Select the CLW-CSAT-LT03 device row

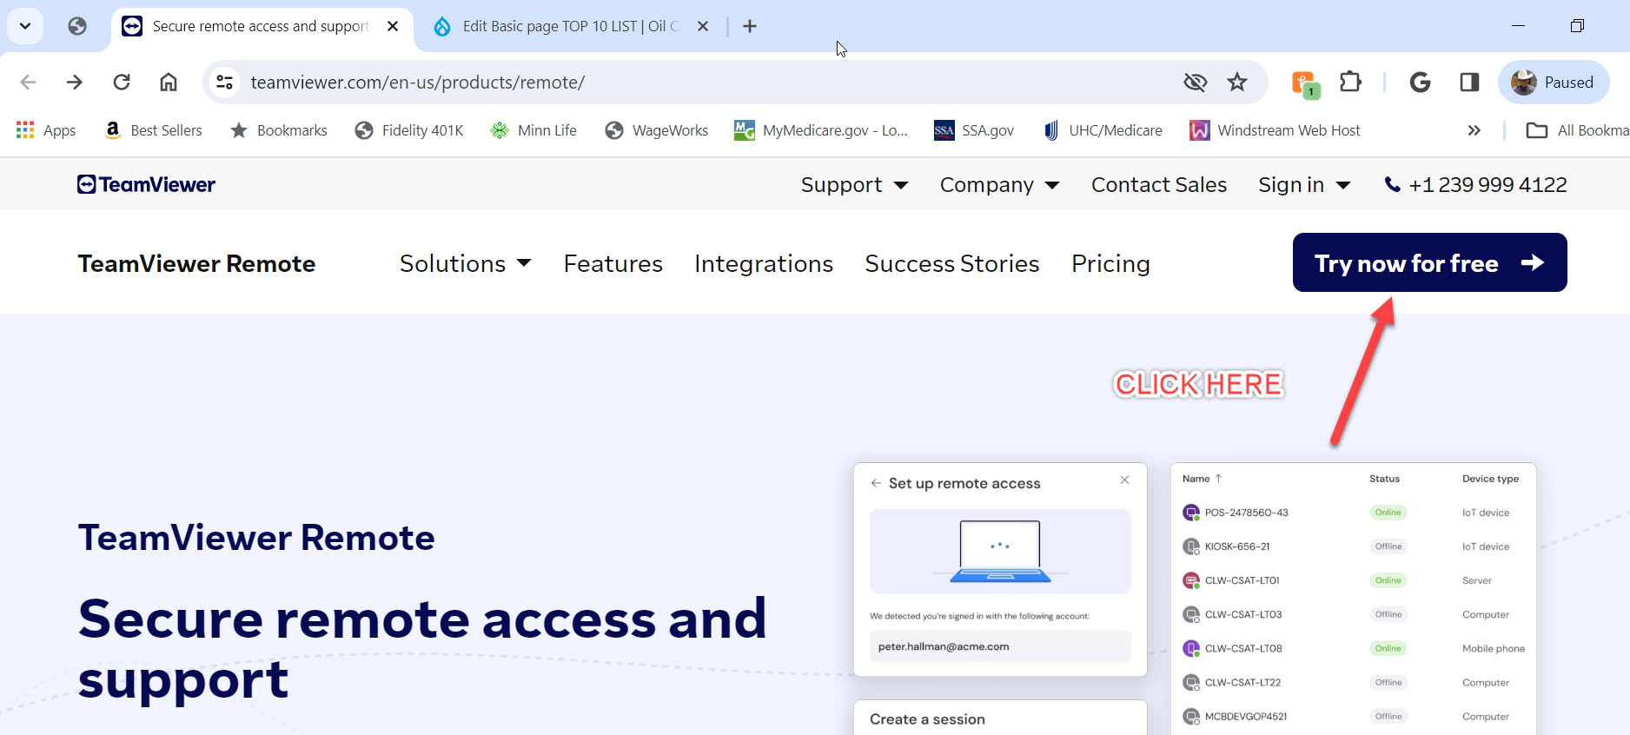[x=1354, y=614]
